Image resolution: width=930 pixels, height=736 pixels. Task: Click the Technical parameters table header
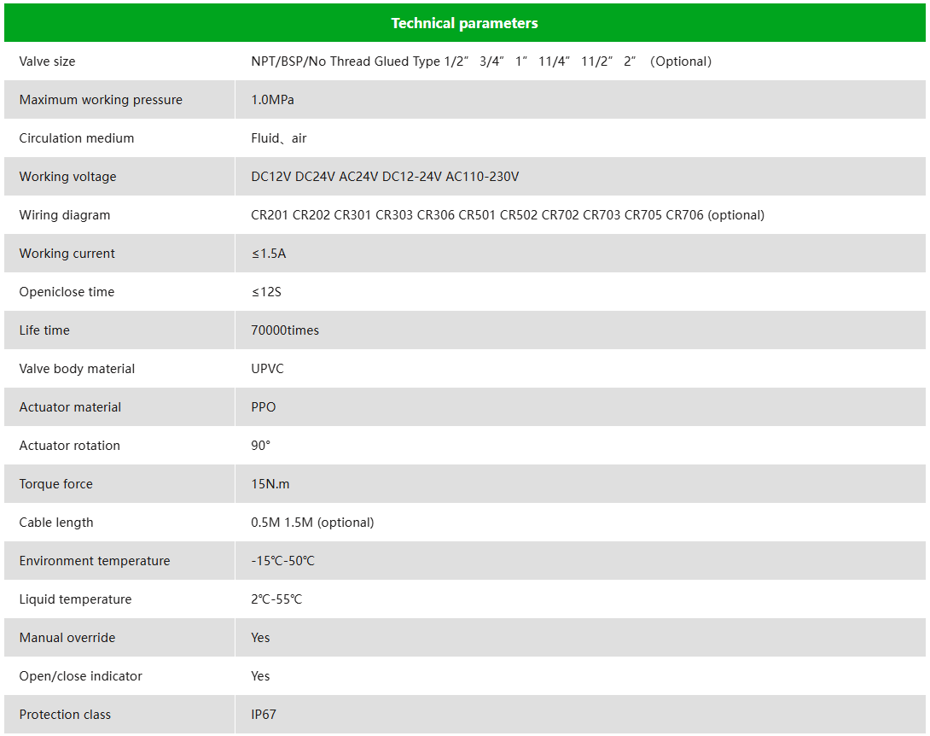pyautogui.click(x=464, y=23)
